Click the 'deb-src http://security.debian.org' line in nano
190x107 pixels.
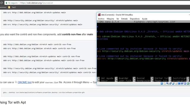tap(143, 59)
